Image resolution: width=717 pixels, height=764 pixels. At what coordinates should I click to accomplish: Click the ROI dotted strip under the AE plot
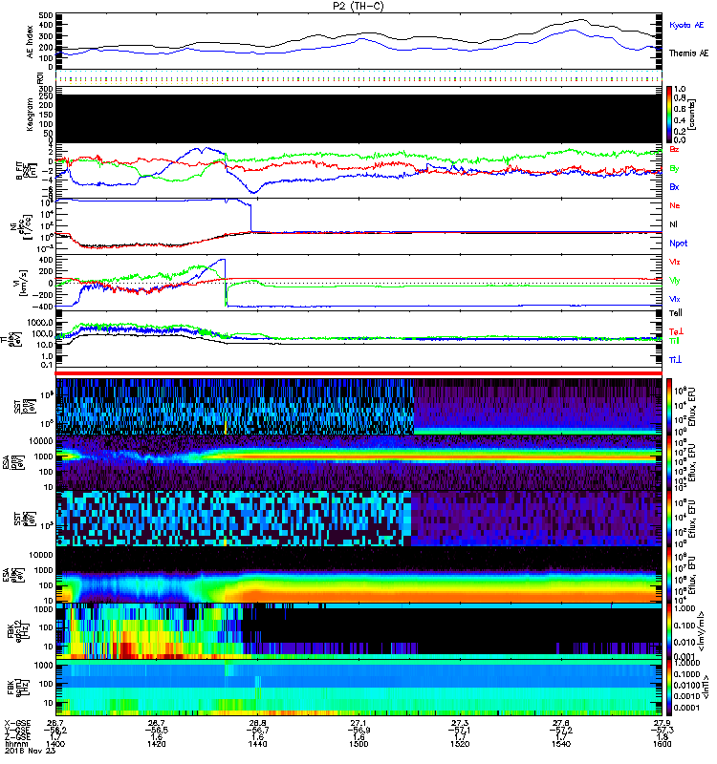pos(358,77)
